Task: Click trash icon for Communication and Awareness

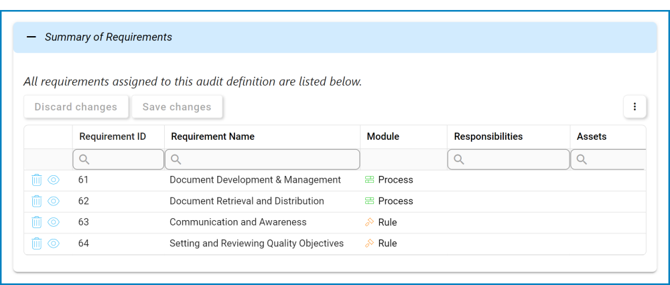Action: (x=37, y=222)
